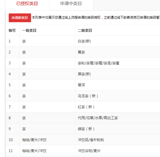This screenshot has width=160, height=157.
Task: Click the 冲饮品/食补粉粉 category cell
Action: coord(91,140)
